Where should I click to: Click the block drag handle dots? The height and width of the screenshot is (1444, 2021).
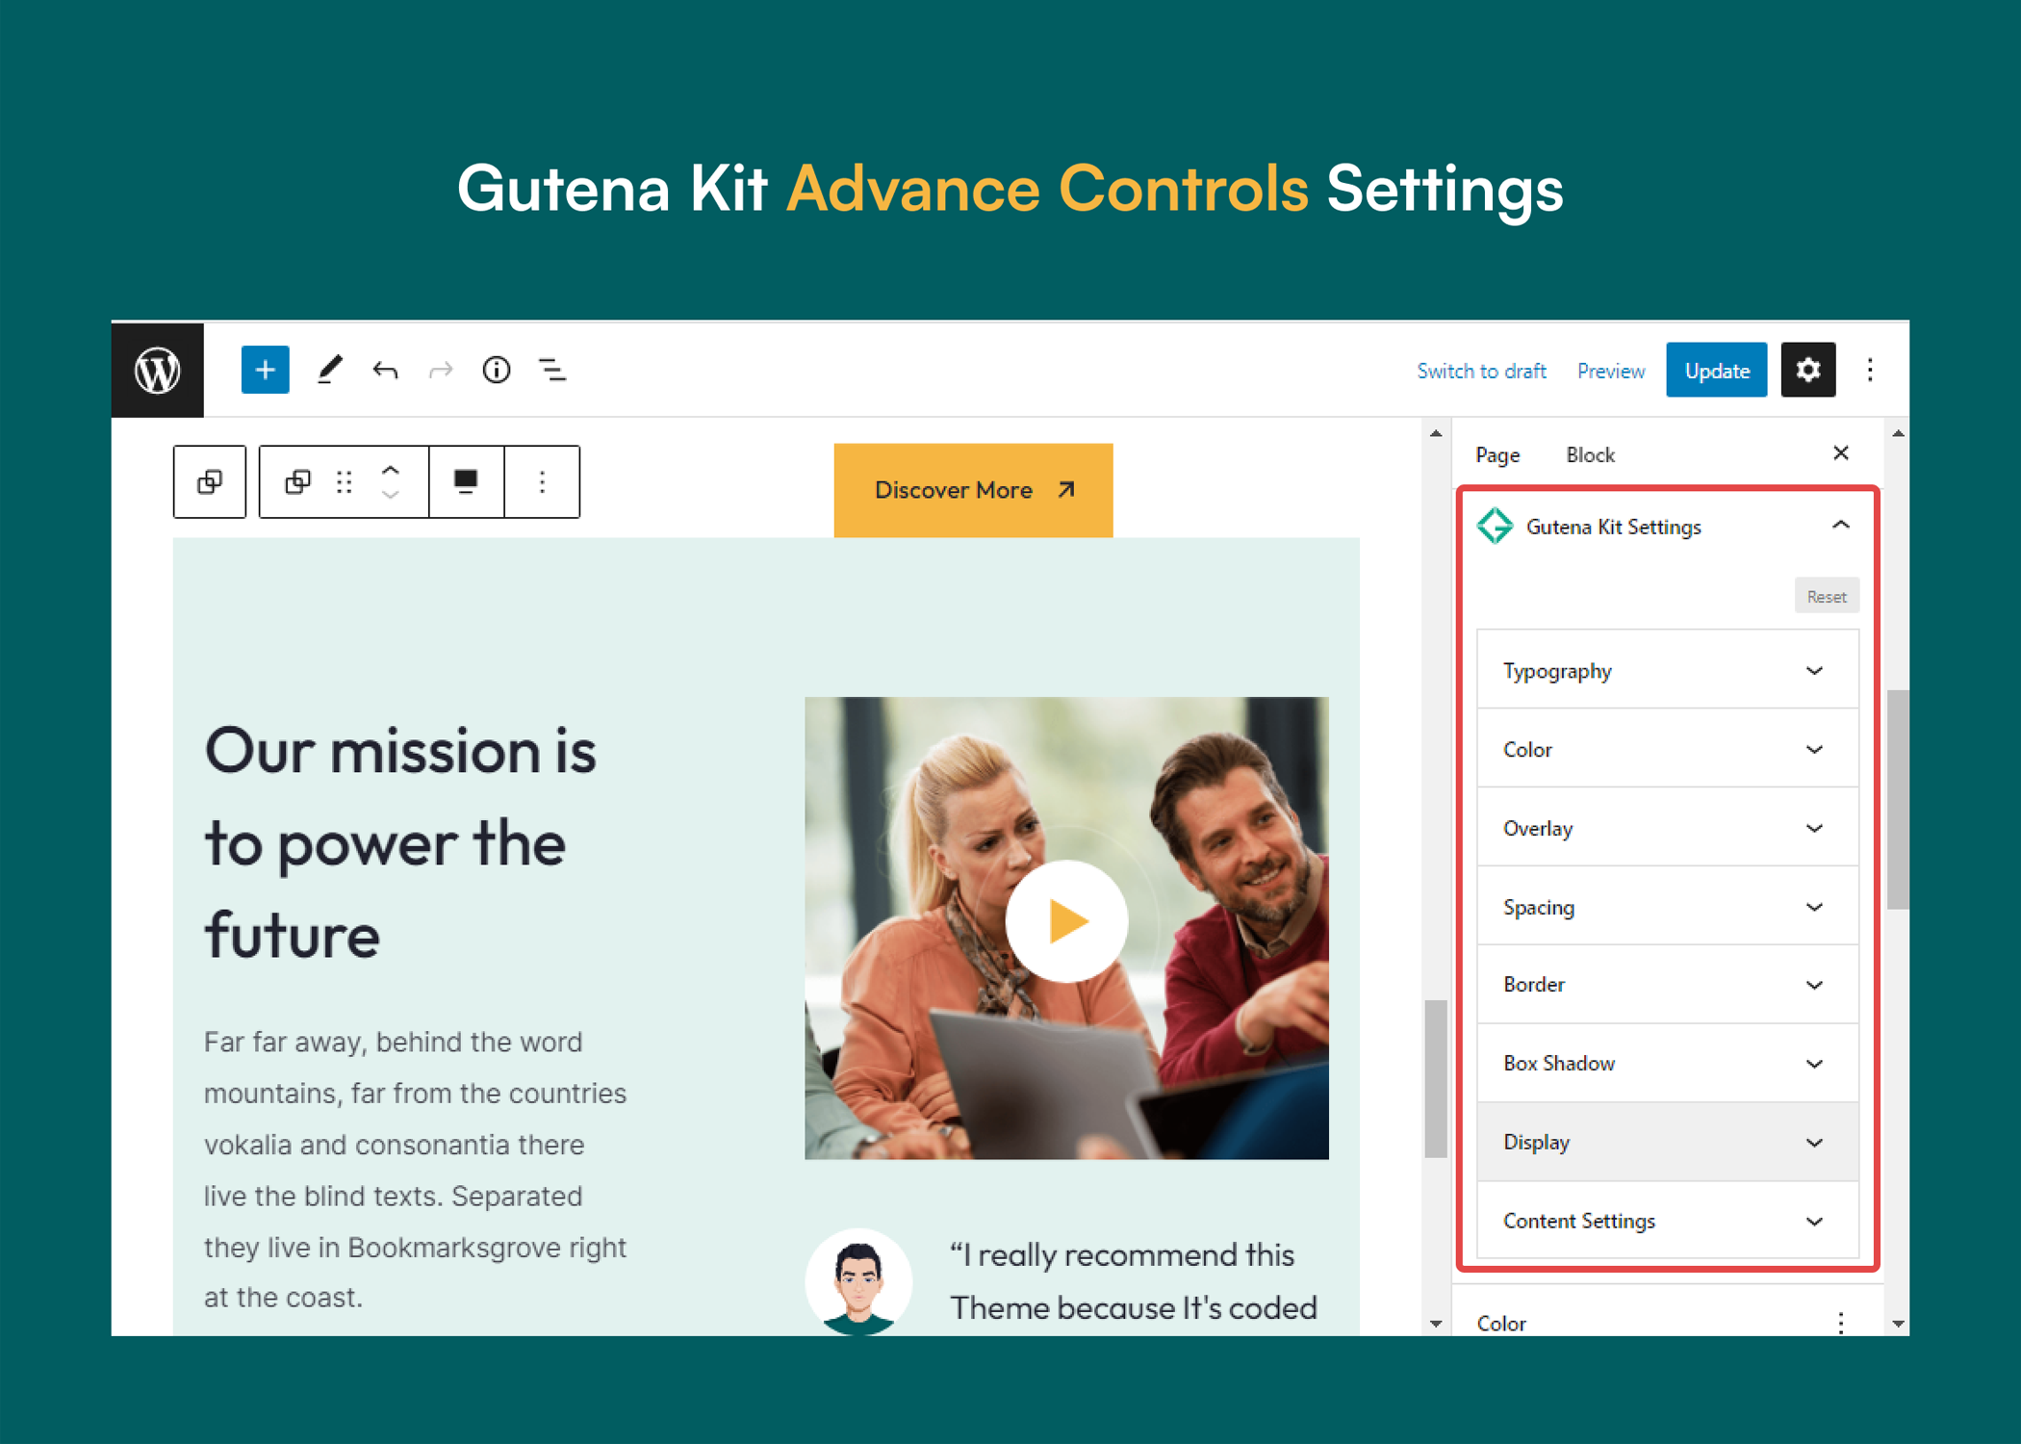pos(345,481)
